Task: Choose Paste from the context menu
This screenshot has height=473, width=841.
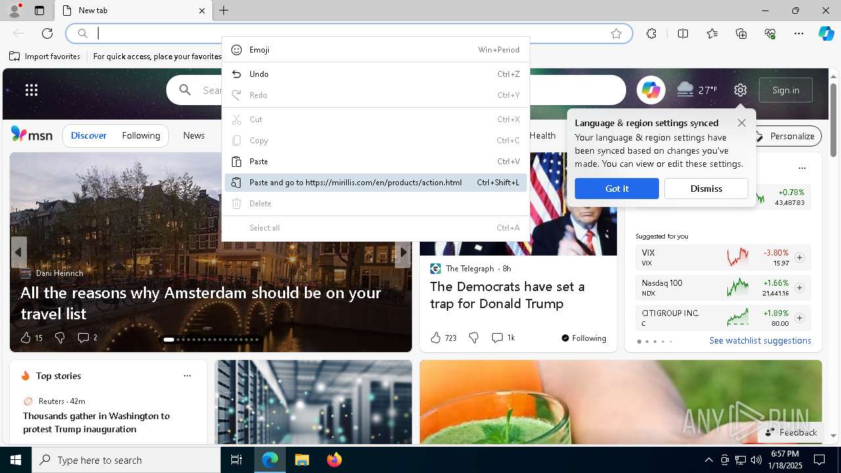Action: click(x=376, y=162)
